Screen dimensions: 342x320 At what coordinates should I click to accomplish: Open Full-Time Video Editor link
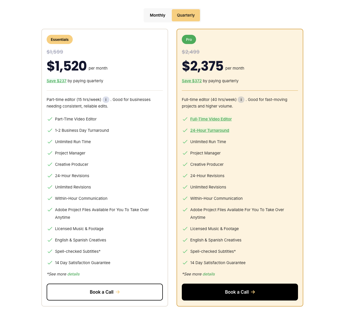(x=211, y=119)
